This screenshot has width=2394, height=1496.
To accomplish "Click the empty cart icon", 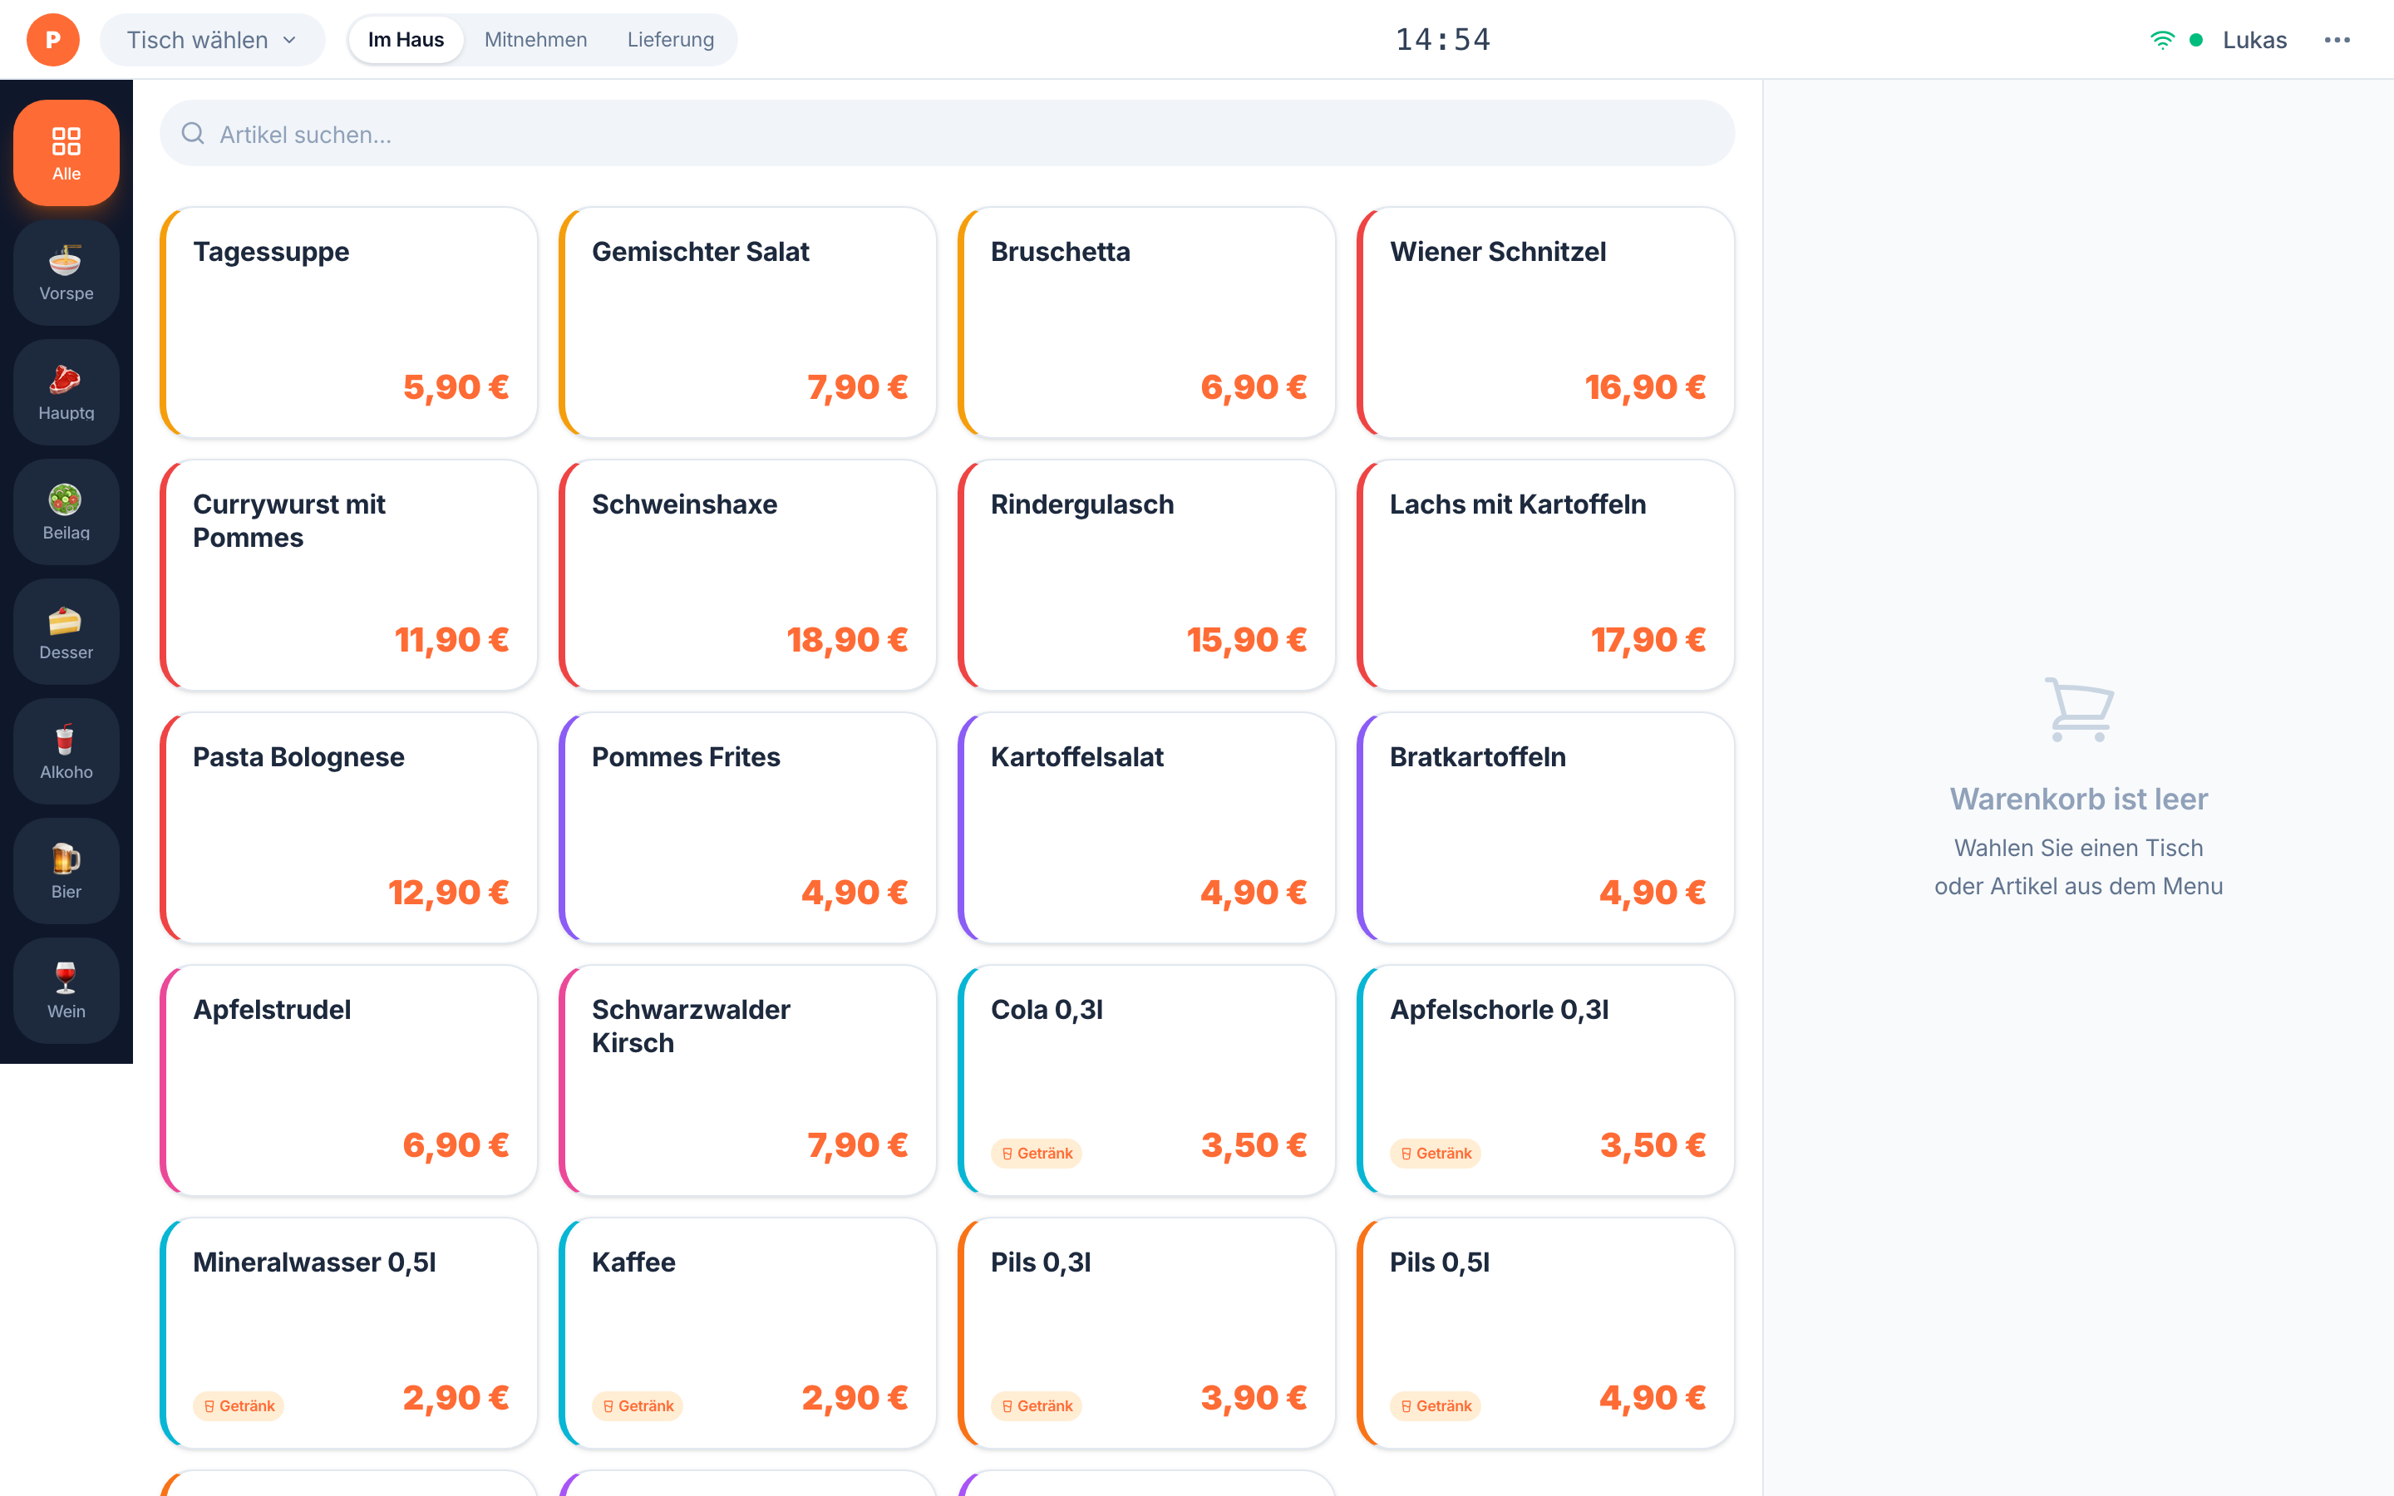I will tap(2078, 710).
